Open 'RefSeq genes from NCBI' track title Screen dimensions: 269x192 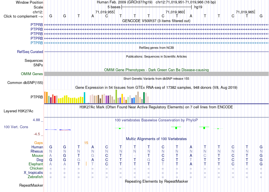(x=156, y=48)
